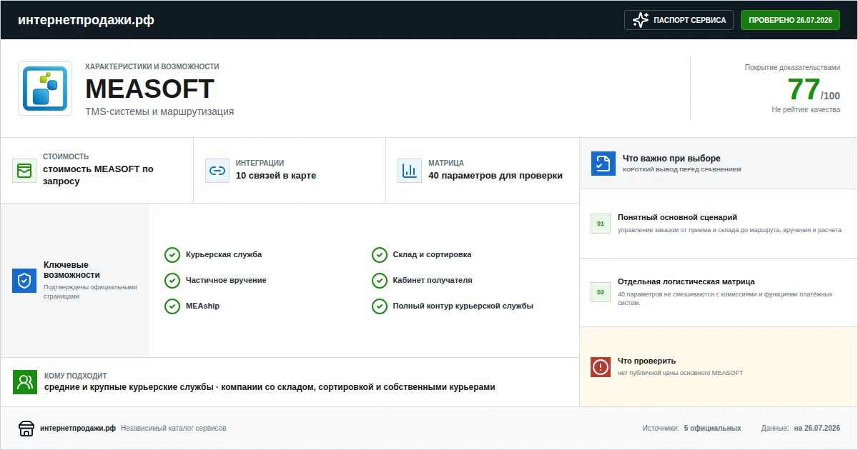Image resolution: width=858 pixels, height=450 pixels.
Task: Click the checkmark beside MEAship
Action: coord(172,306)
